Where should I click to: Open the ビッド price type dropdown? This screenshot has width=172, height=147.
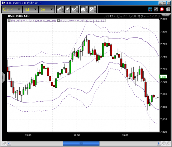11,9
